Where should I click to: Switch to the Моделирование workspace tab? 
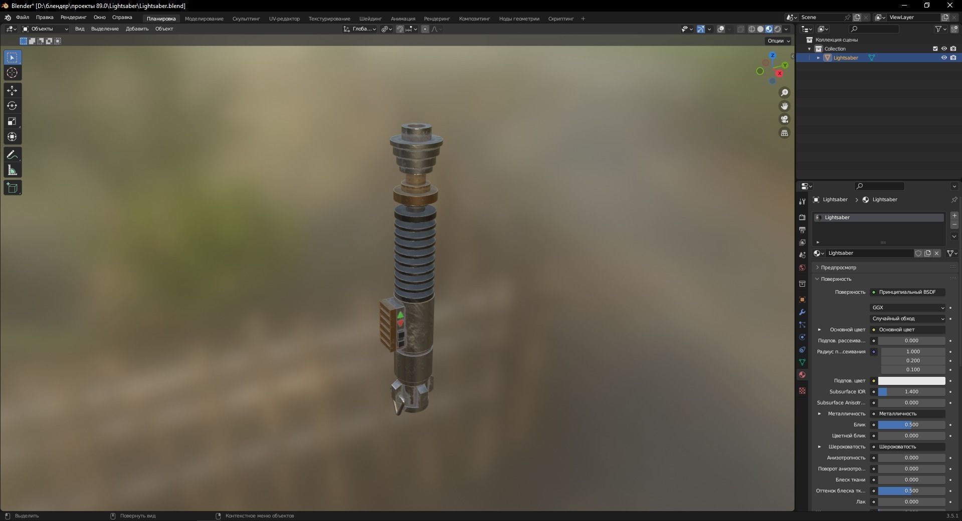pos(204,19)
